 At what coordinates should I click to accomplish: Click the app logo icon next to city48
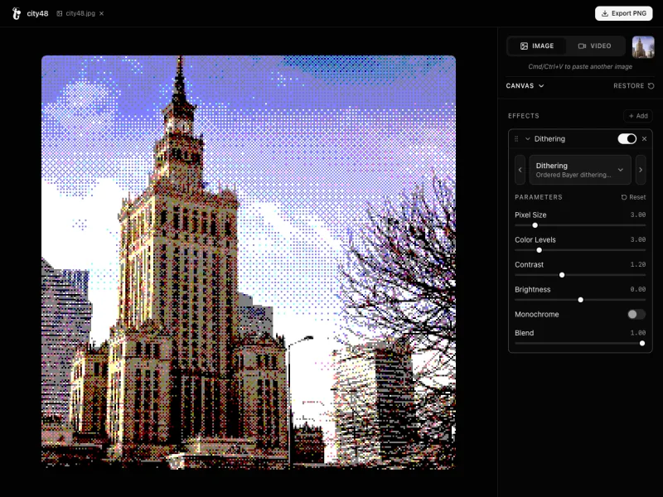(16, 13)
